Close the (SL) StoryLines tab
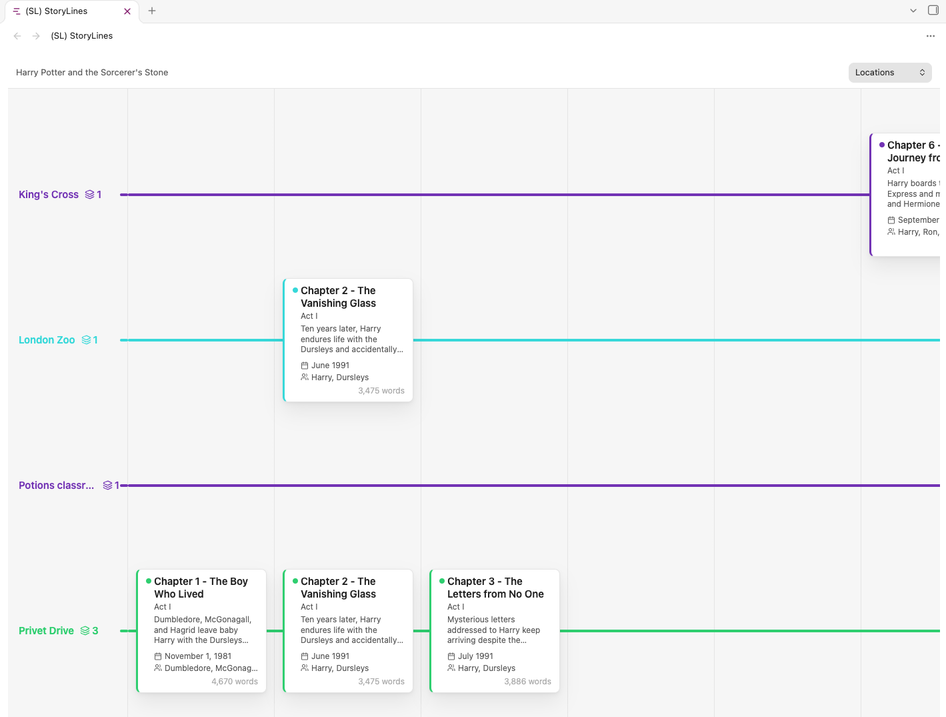Image resolution: width=946 pixels, height=717 pixels. click(127, 11)
